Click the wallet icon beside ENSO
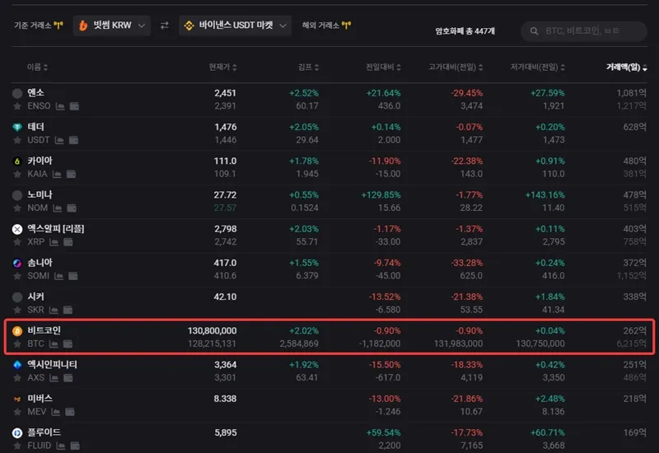The image size is (659, 453). (74, 106)
